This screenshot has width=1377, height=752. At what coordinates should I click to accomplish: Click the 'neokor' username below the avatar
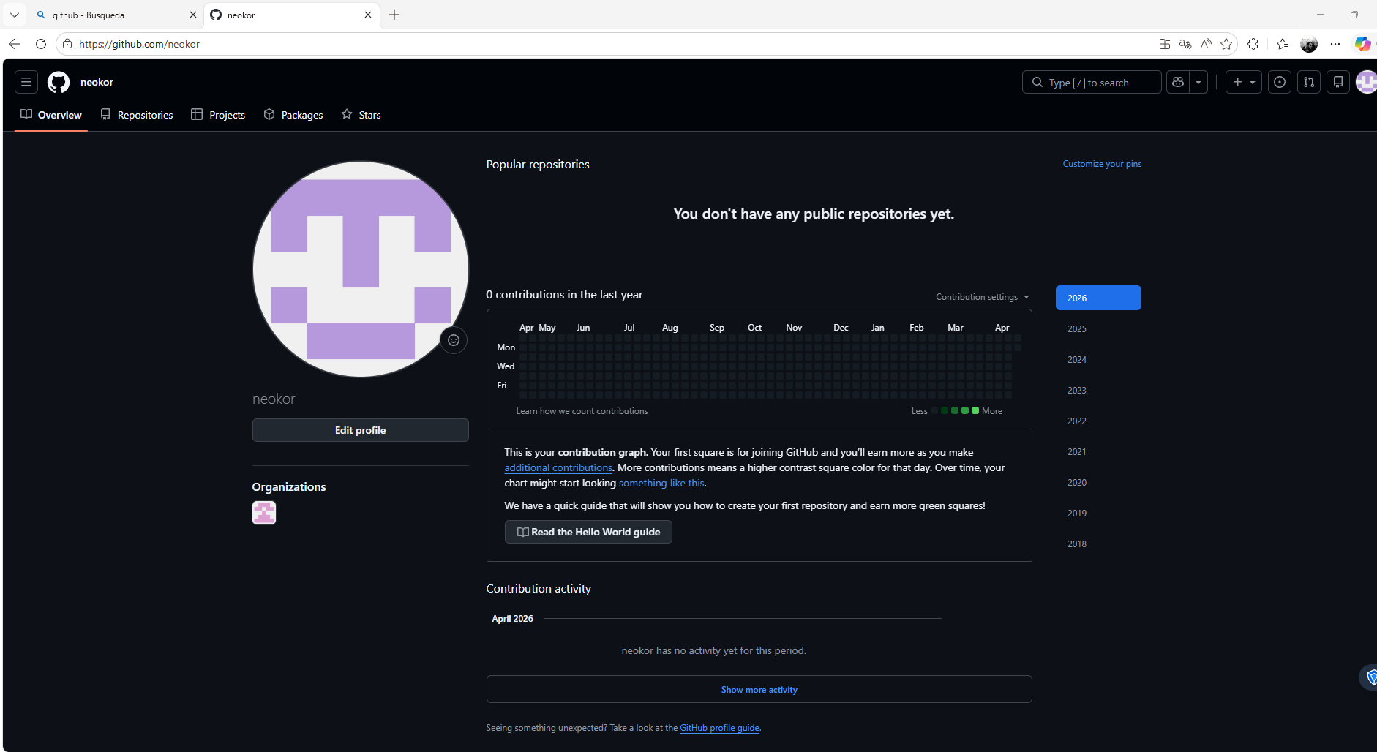point(274,399)
